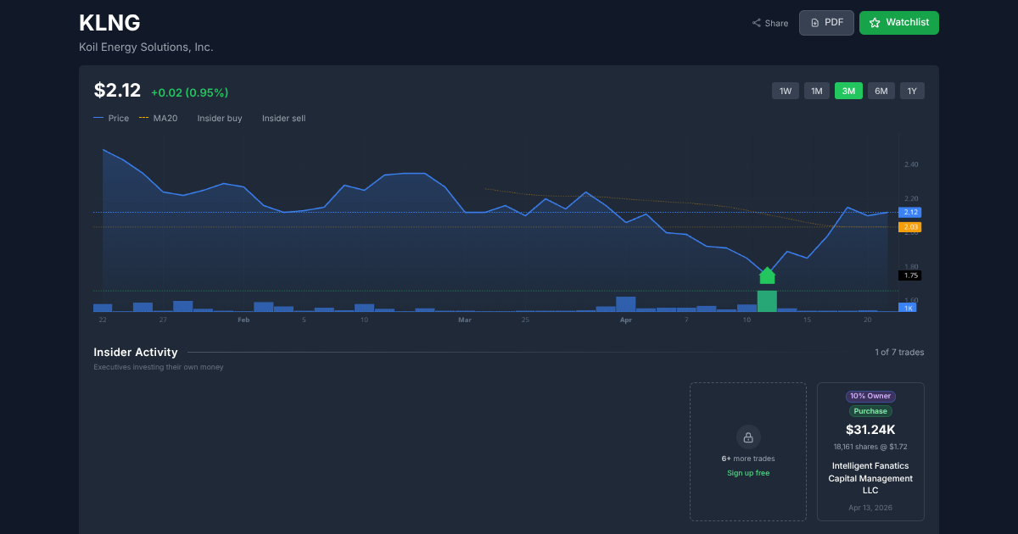Click the orange 2.03 MA20 axis tag

click(910, 227)
